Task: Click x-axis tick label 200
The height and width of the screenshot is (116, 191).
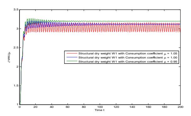Action: pos(181,107)
